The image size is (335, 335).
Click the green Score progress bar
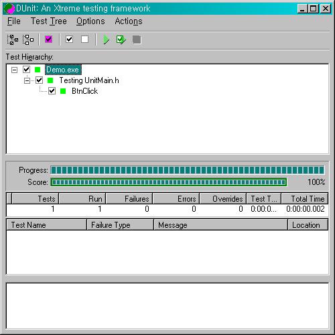coord(169,182)
